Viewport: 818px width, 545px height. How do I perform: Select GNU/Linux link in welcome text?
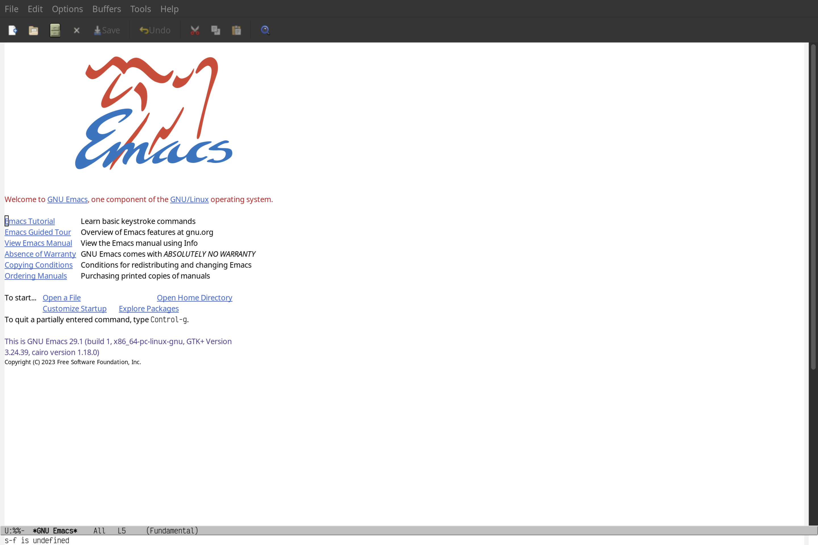pyautogui.click(x=189, y=199)
